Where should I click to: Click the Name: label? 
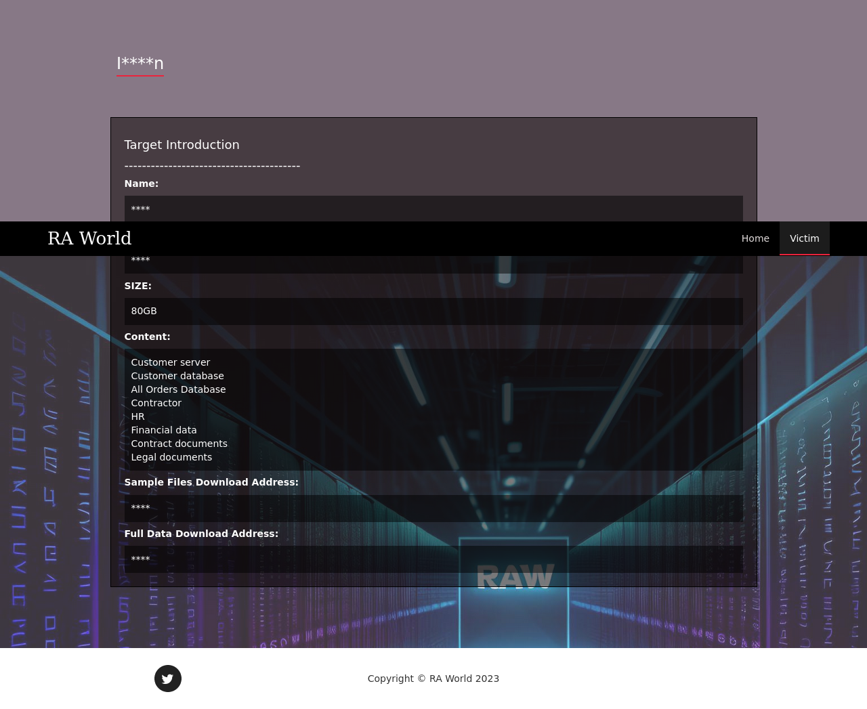click(x=142, y=184)
